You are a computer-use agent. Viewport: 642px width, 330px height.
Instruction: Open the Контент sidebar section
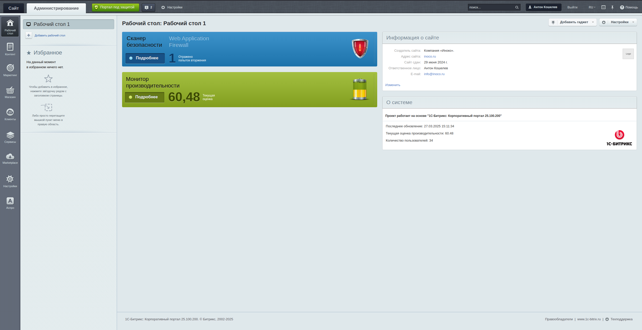[x=10, y=49]
